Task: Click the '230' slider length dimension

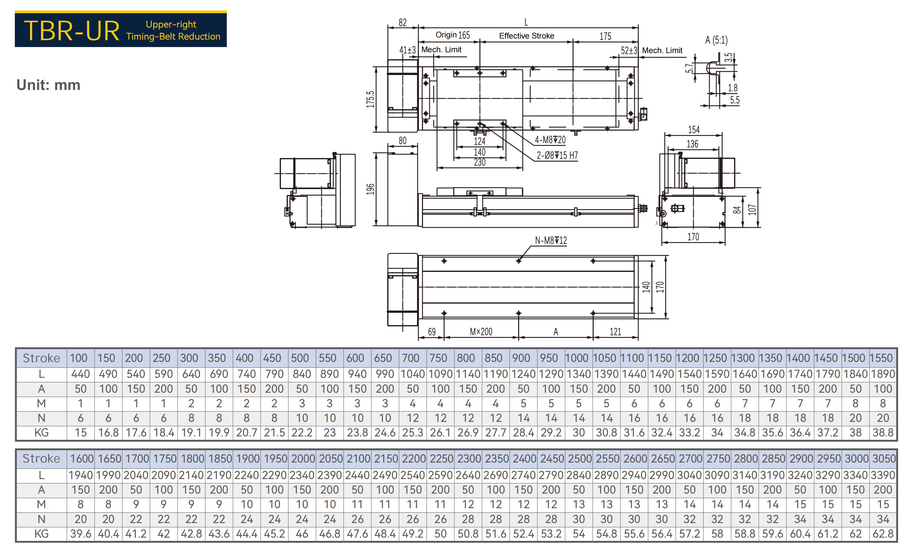Action: pyautogui.click(x=480, y=162)
